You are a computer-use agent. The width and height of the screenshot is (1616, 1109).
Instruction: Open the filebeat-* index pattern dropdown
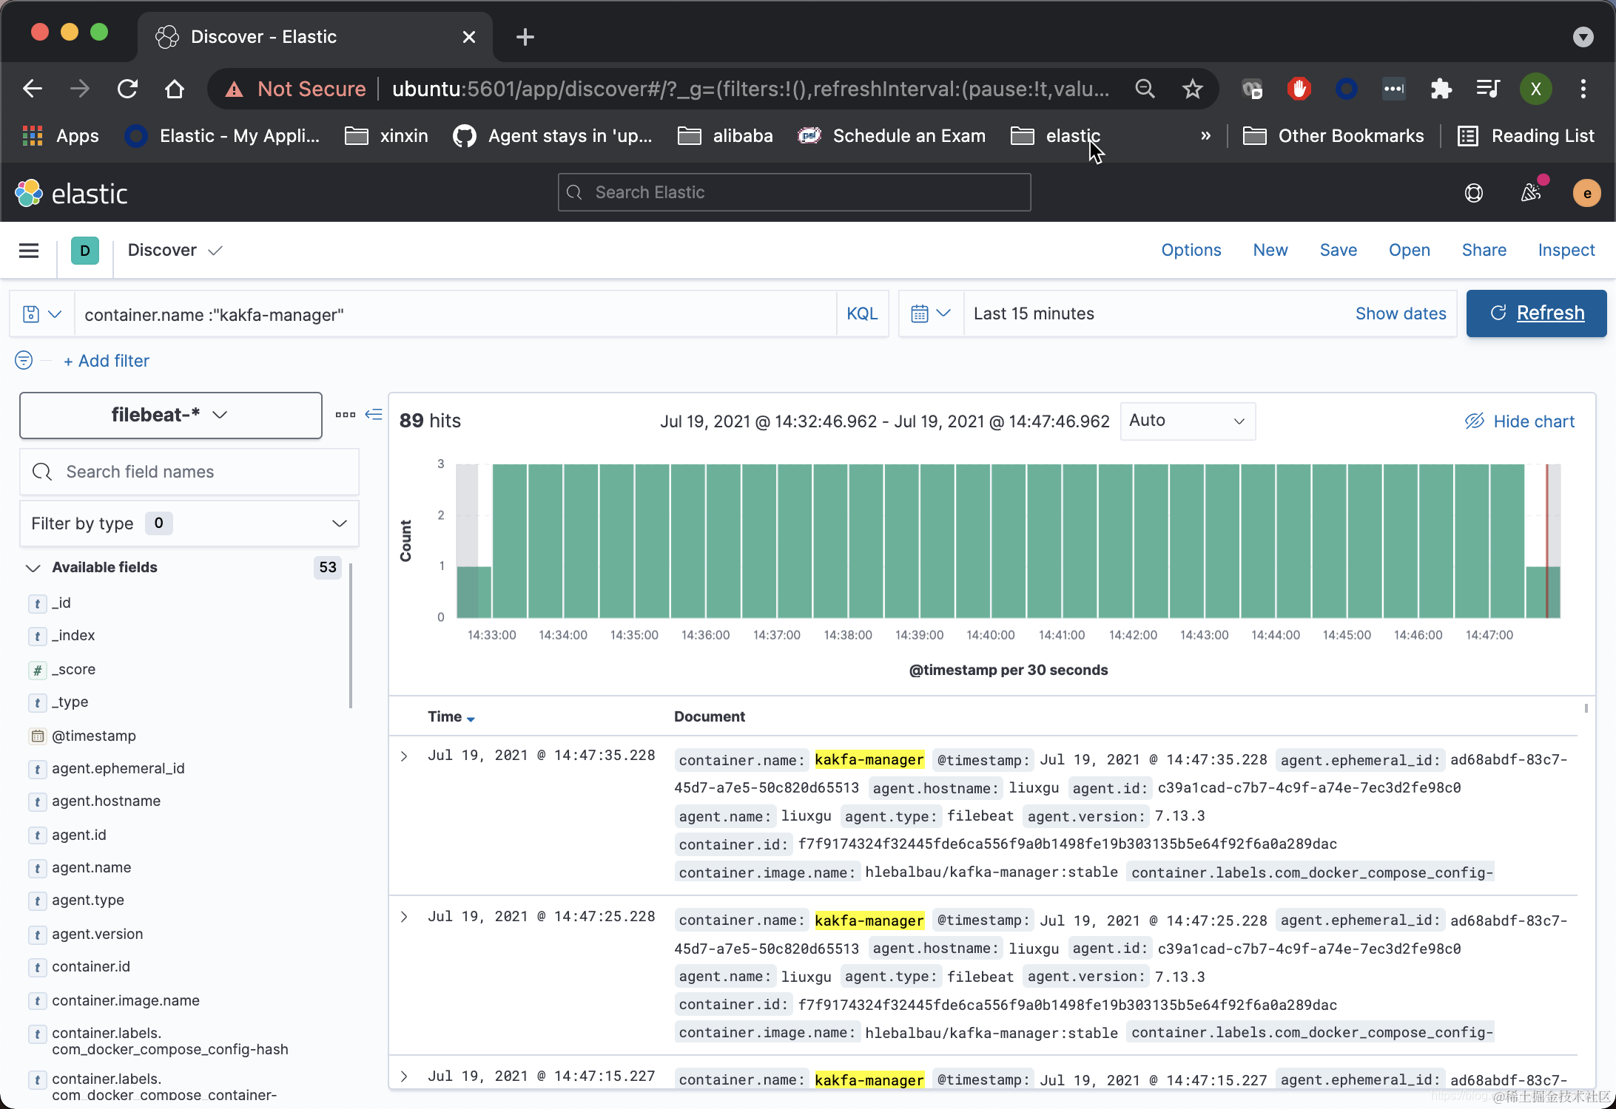[x=170, y=416]
